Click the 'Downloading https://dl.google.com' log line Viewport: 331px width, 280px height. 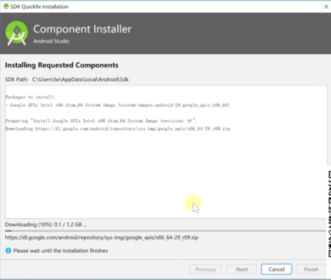point(118,129)
